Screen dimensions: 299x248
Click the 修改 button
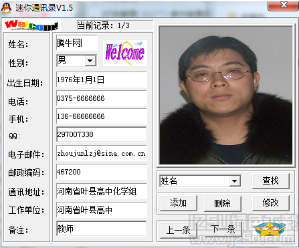(271, 203)
